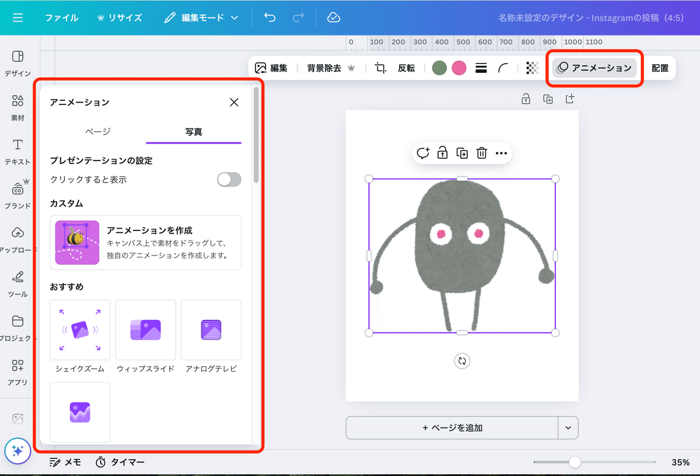Select the green color swatch

pyautogui.click(x=439, y=68)
